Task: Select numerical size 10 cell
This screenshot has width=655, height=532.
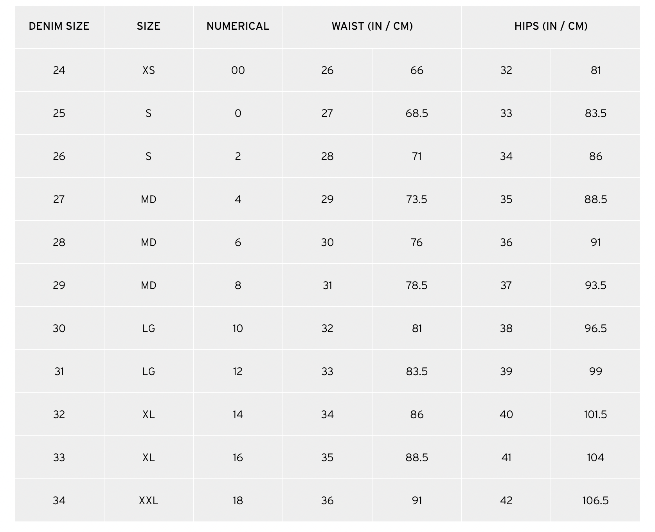Action: click(x=238, y=329)
